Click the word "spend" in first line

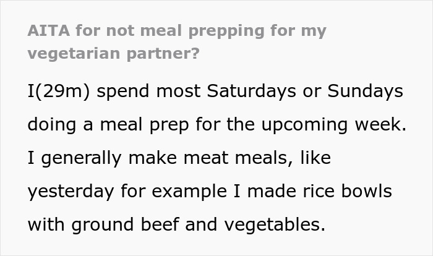[121, 92]
